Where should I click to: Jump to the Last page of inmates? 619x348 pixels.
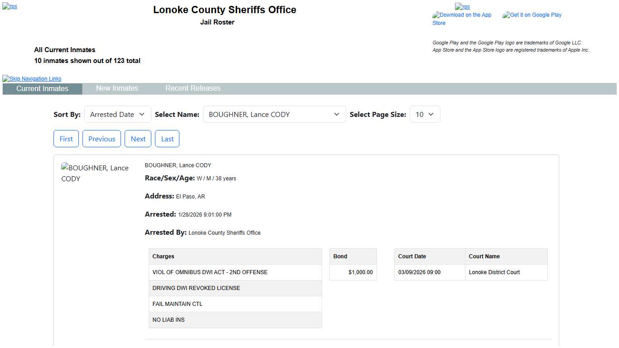[167, 139]
